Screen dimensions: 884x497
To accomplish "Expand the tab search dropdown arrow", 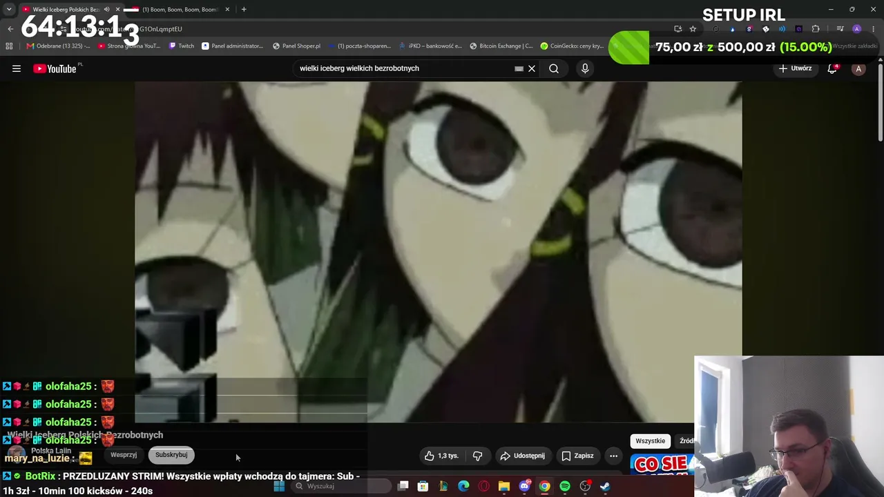I will [9, 10].
